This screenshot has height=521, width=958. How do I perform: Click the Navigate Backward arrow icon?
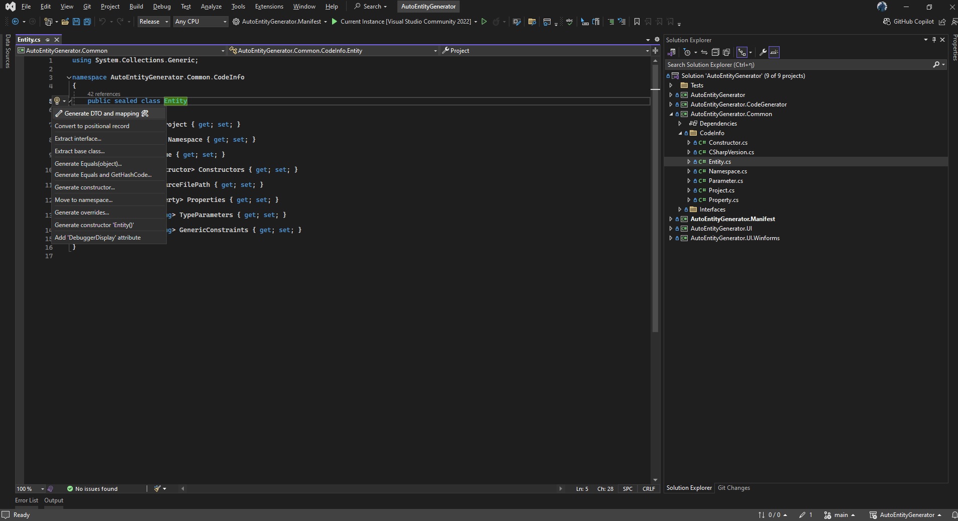tap(15, 22)
